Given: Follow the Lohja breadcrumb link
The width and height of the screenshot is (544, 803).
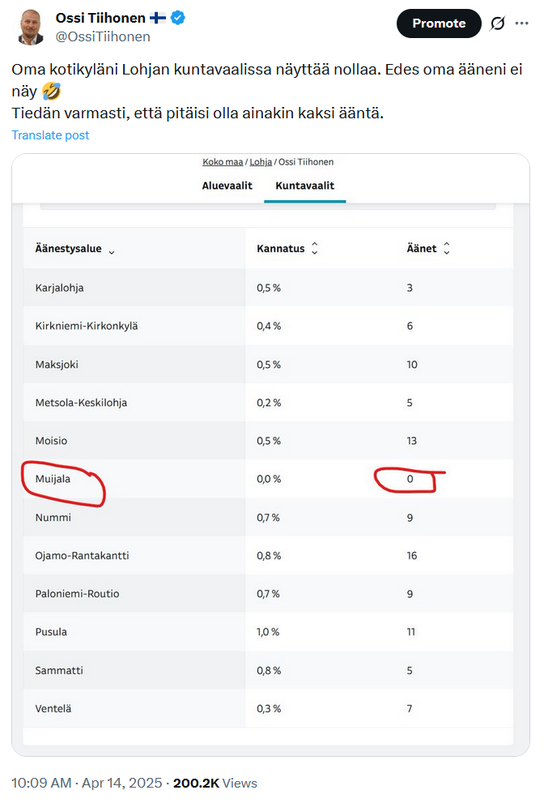Looking at the screenshot, I should pos(261,162).
